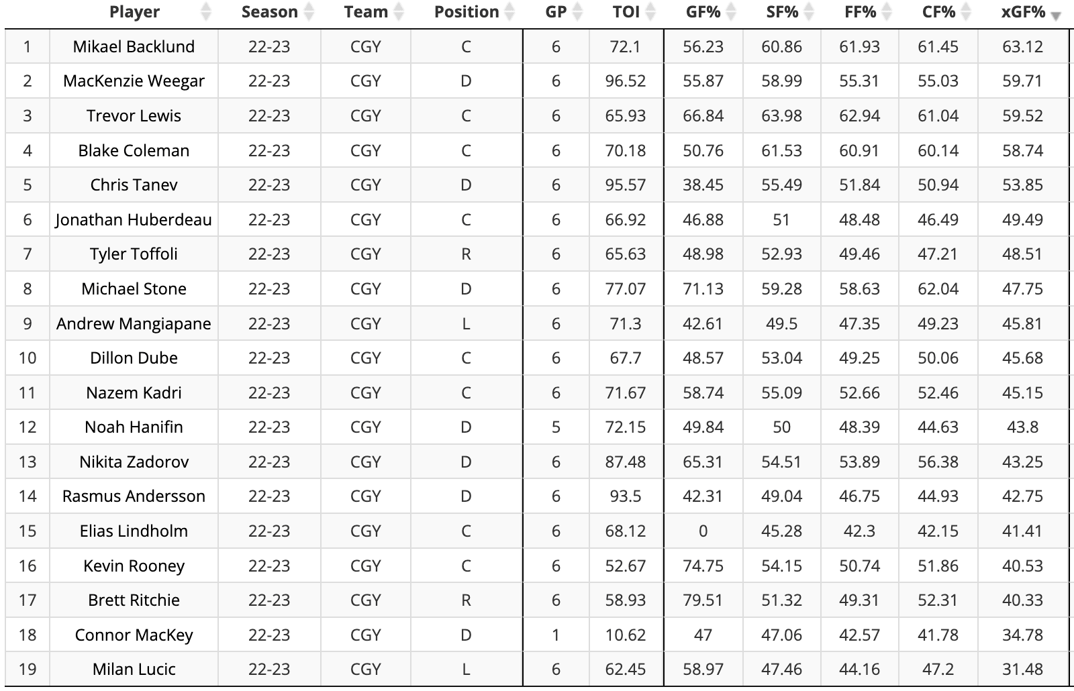Image resolution: width=1074 pixels, height=691 pixels.
Task: Click Nazem Kadri's player name
Action: click(134, 393)
